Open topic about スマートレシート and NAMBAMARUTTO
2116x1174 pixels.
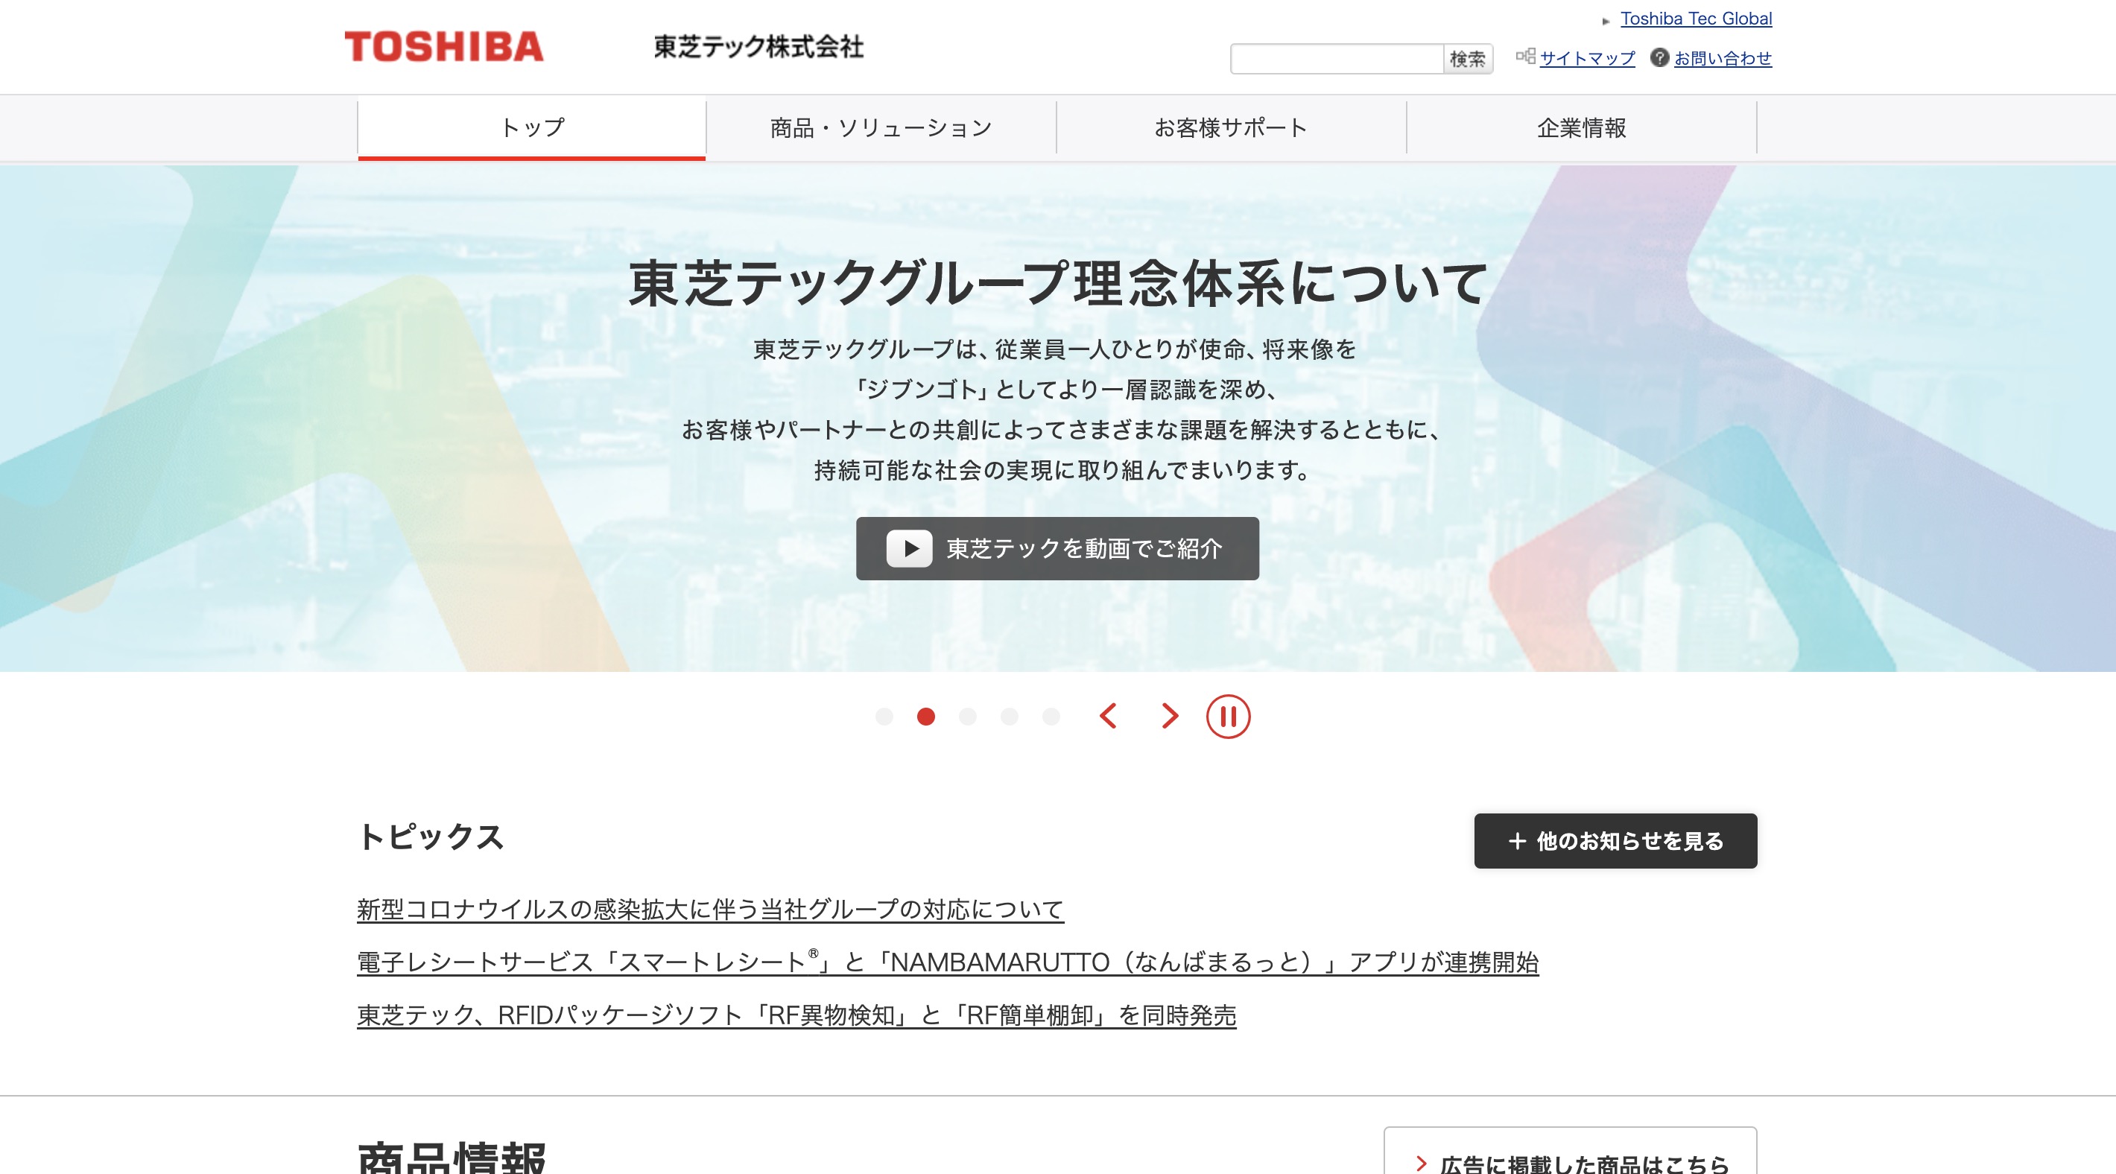coord(947,961)
